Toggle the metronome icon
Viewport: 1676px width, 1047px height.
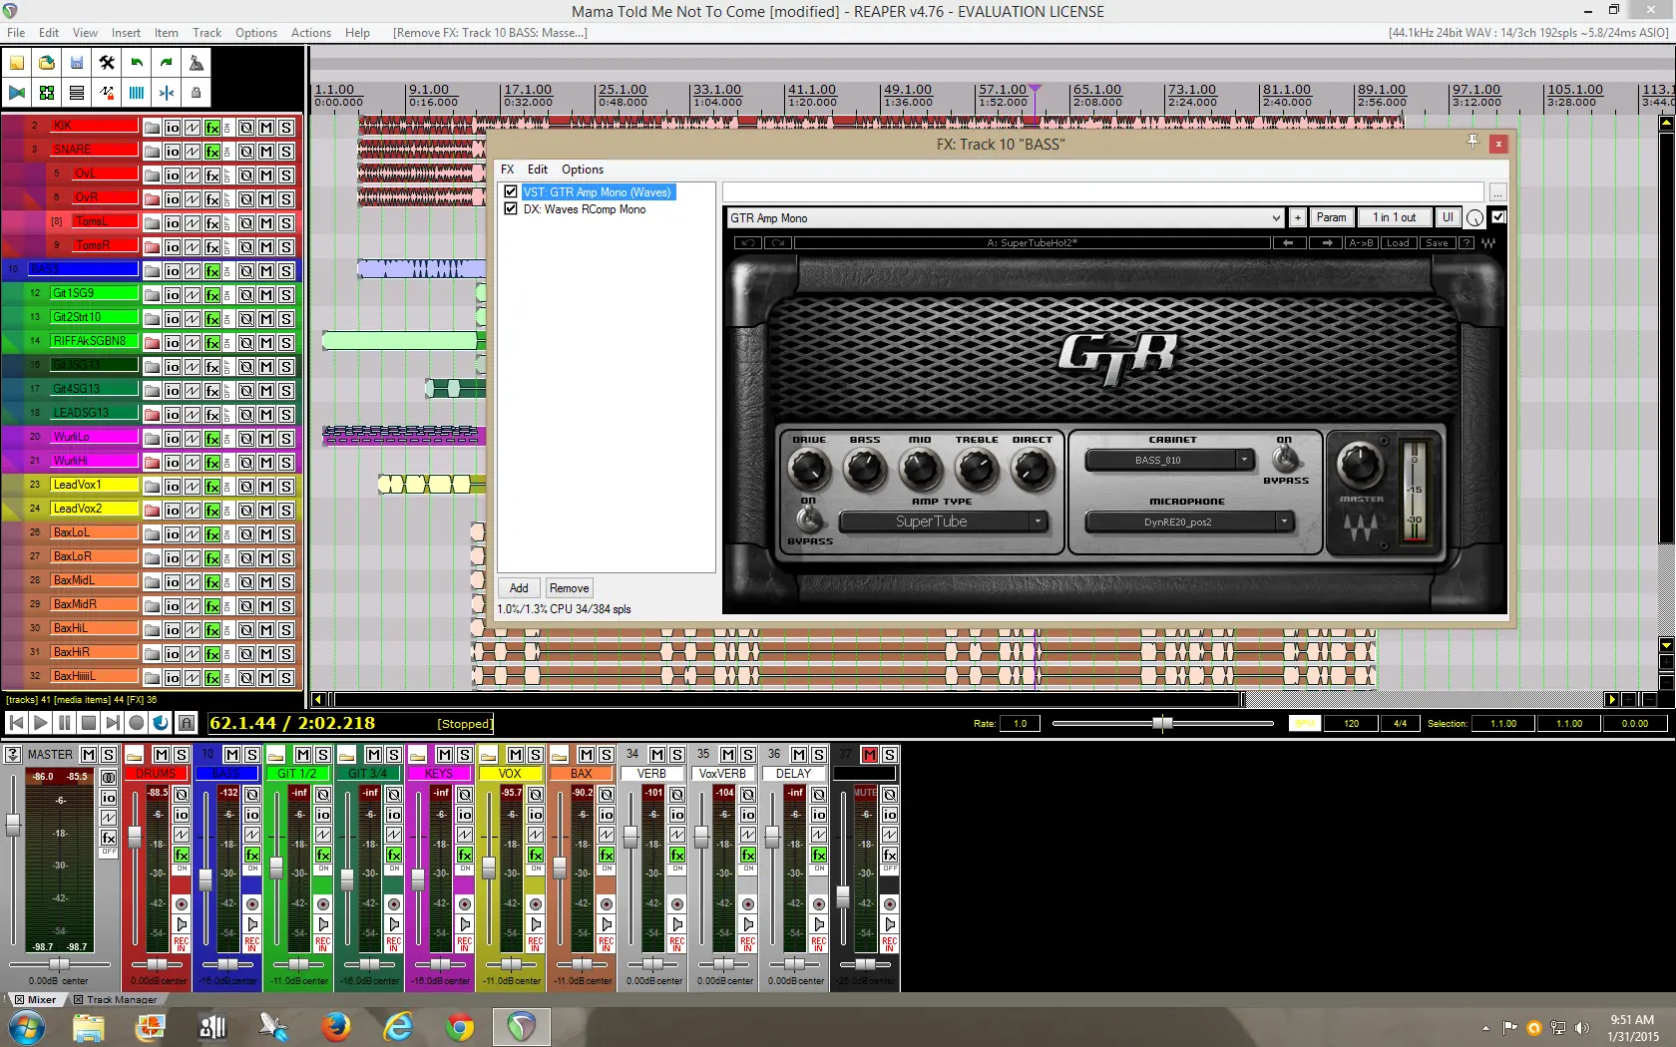pos(197,63)
